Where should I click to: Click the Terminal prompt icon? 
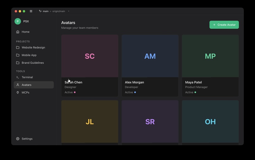pyautogui.click(x=18, y=77)
